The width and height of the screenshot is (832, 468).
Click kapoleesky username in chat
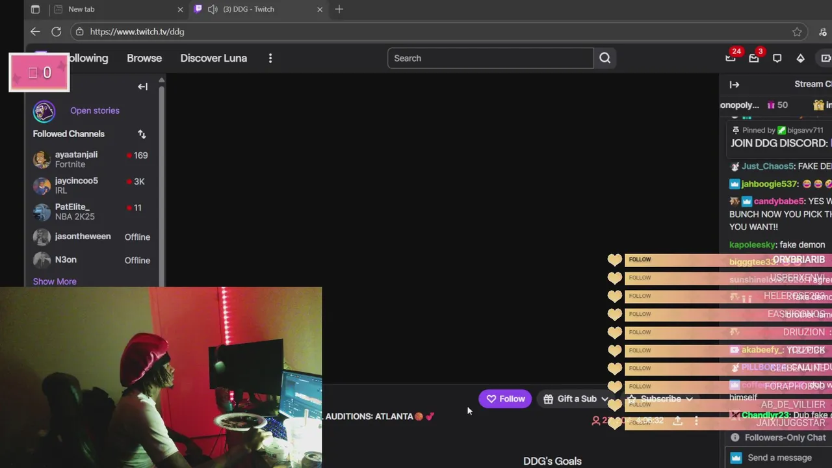pyautogui.click(x=752, y=245)
